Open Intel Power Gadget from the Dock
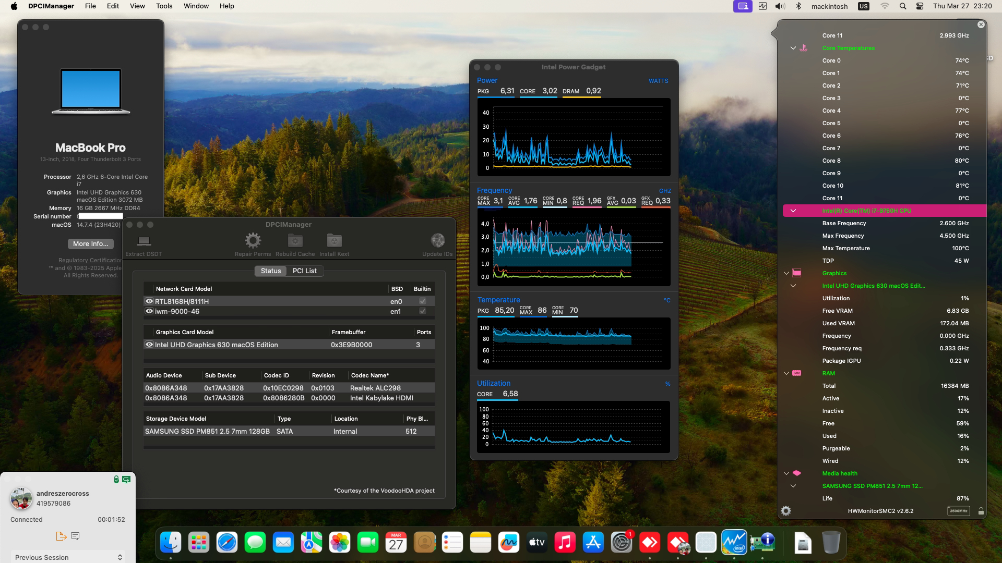This screenshot has width=1002, height=563. [x=735, y=542]
